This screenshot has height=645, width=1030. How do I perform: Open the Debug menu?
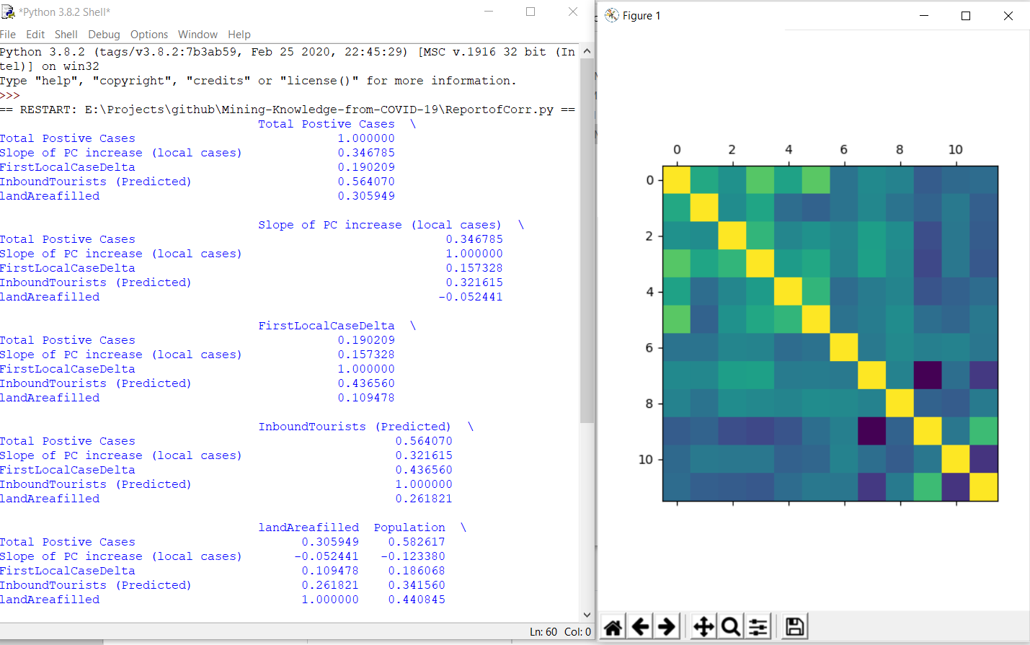[x=104, y=35]
